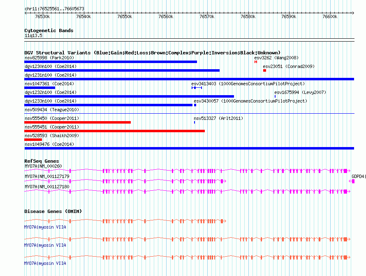
Task: Select the NM_001127179 transcript end arrow
Action: 225,181
